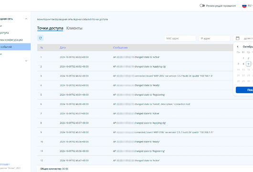The width and height of the screenshot is (253, 172).
Task: Click date 2024-10-09T02:46:00 in row 6
Action: [x=74, y=104]
